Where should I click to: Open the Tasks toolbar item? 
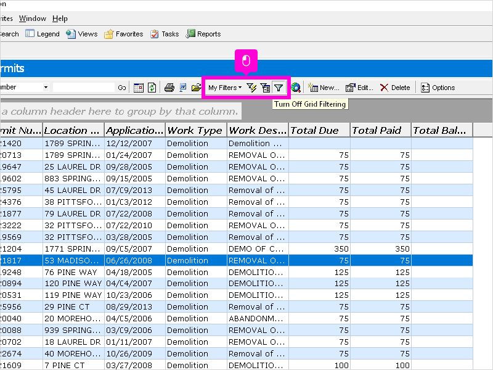tap(165, 34)
